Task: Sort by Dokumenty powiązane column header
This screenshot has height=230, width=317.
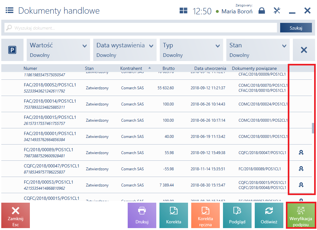Action: [x=254, y=68]
